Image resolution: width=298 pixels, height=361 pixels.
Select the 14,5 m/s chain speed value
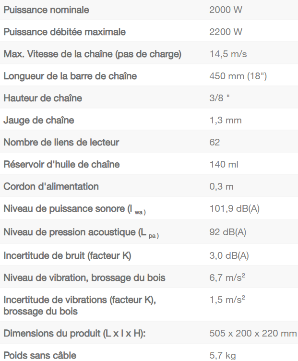228,54
